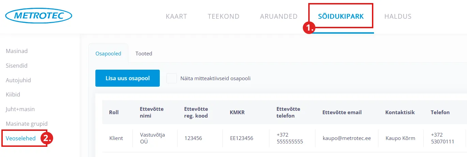Open the Juht+masin sidebar link

click(20, 109)
